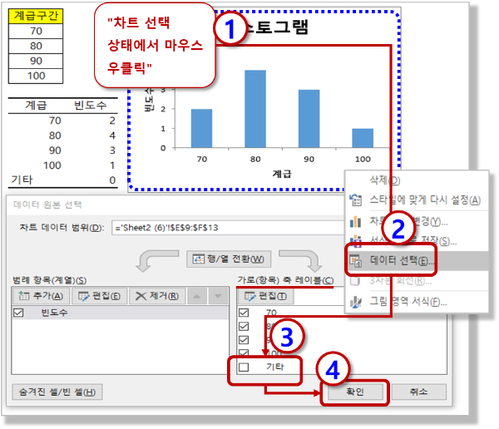Select the 100 bar in the histogram
Screen dimensions: 499x429
(x=363, y=138)
